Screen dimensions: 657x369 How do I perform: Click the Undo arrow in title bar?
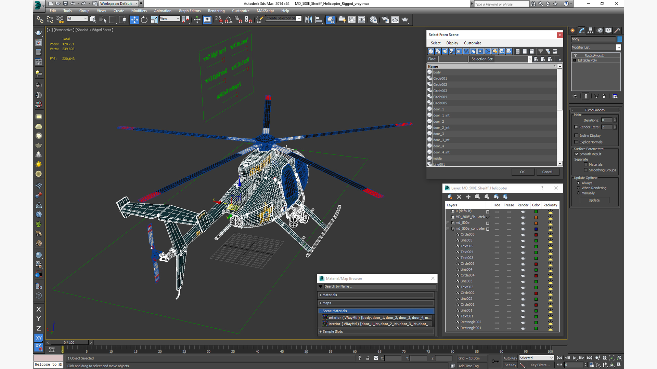point(73,4)
